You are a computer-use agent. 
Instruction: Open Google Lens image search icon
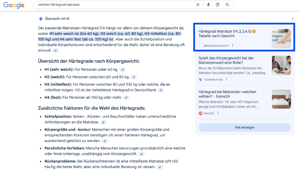click(x=218, y=5)
